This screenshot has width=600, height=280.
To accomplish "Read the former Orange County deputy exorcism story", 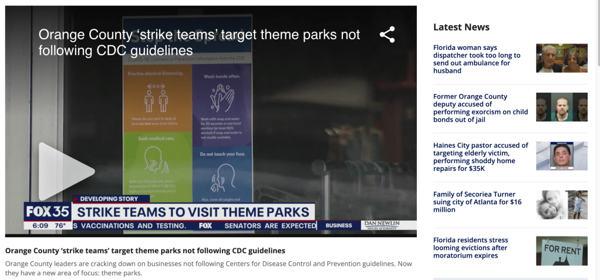I will click(x=480, y=108).
